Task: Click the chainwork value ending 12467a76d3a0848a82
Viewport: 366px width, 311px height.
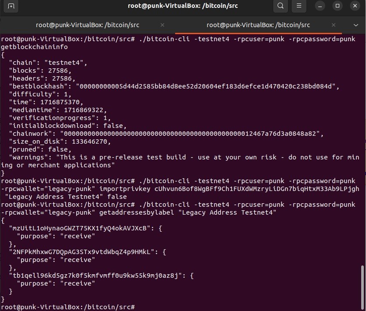Action: pos(190,134)
